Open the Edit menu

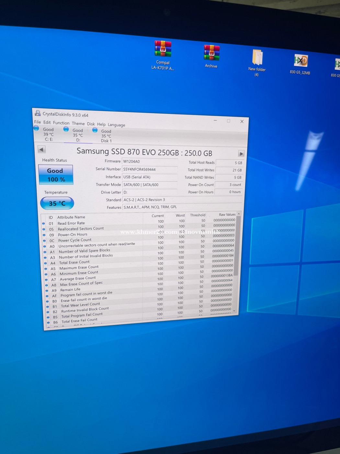(x=47, y=123)
